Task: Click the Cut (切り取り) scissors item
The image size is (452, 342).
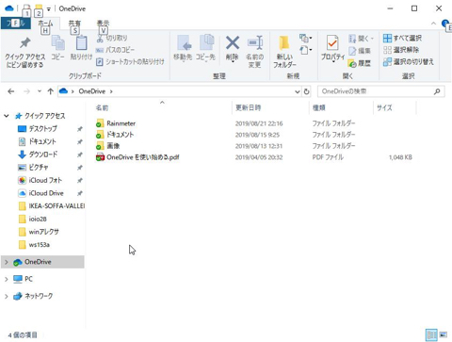Action: [x=112, y=38]
